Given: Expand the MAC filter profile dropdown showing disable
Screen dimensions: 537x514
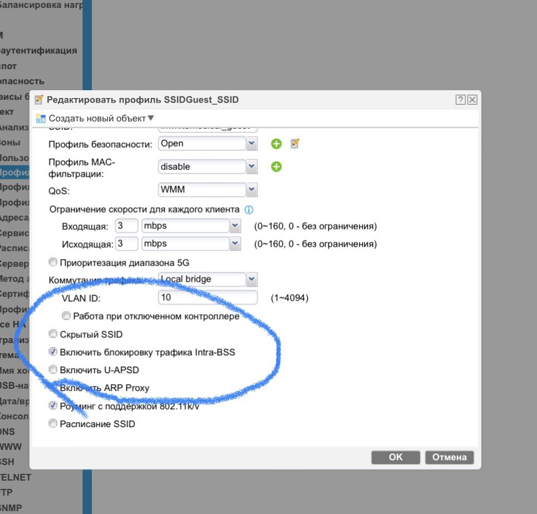Looking at the screenshot, I should (252, 167).
